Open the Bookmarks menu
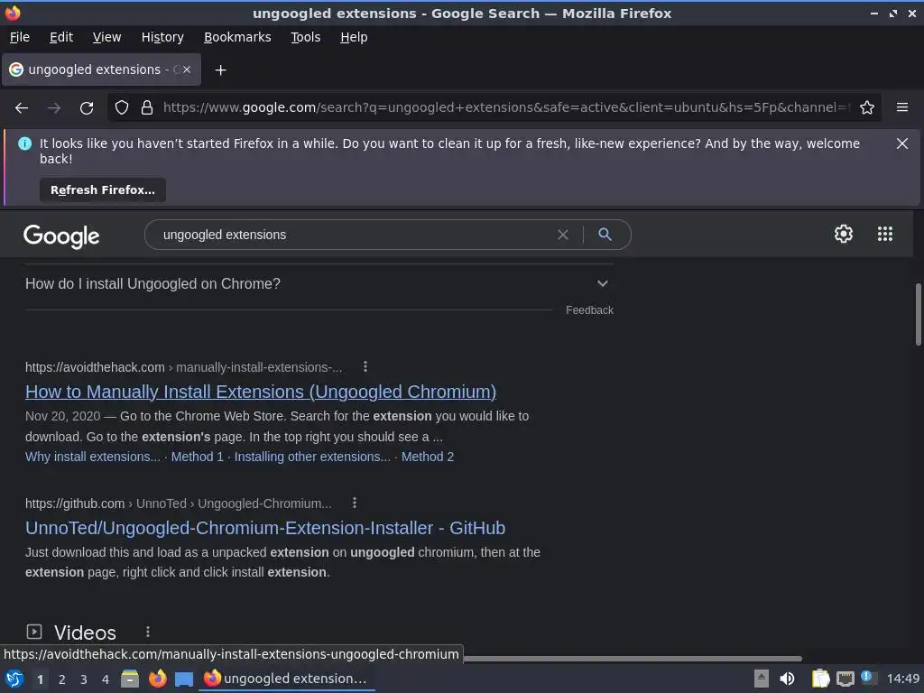Viewport: 924px width, 693px height. pyautogui.click(x=237, y=37)
